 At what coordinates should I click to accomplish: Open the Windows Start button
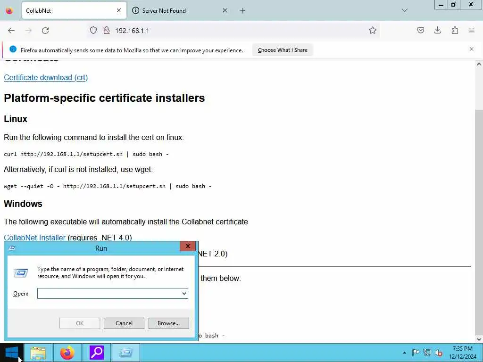point(12,353)
